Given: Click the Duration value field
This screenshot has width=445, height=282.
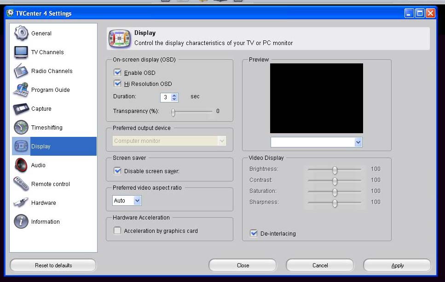Looking at the screenshot, I should [166, 97].
